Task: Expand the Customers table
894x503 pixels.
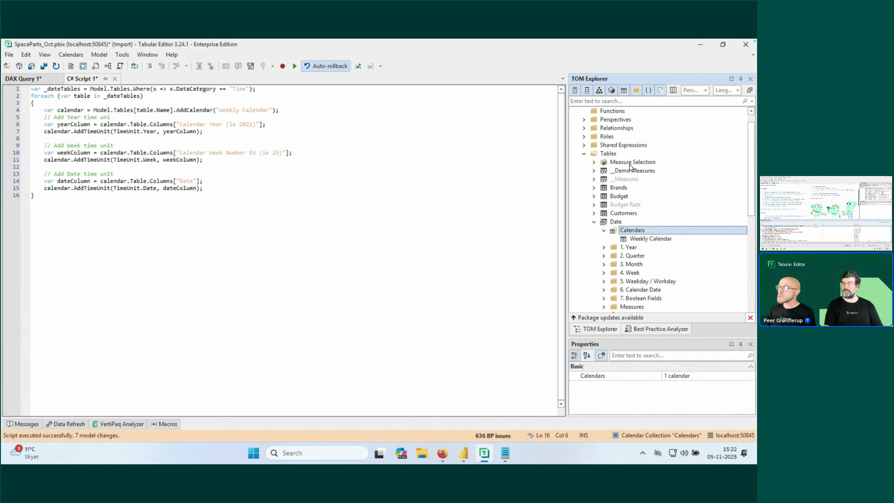Action: [x=594, y=213]
